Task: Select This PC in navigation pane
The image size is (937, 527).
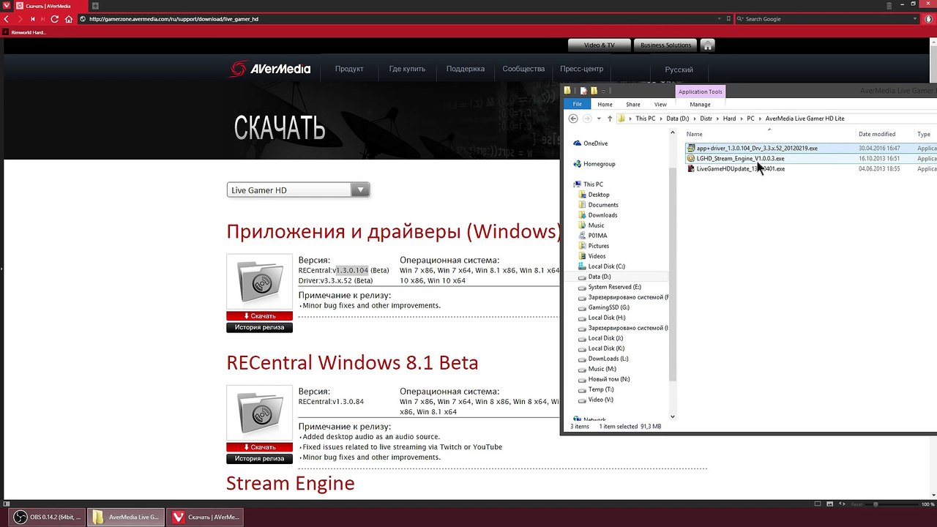Action: pos(593,184)
